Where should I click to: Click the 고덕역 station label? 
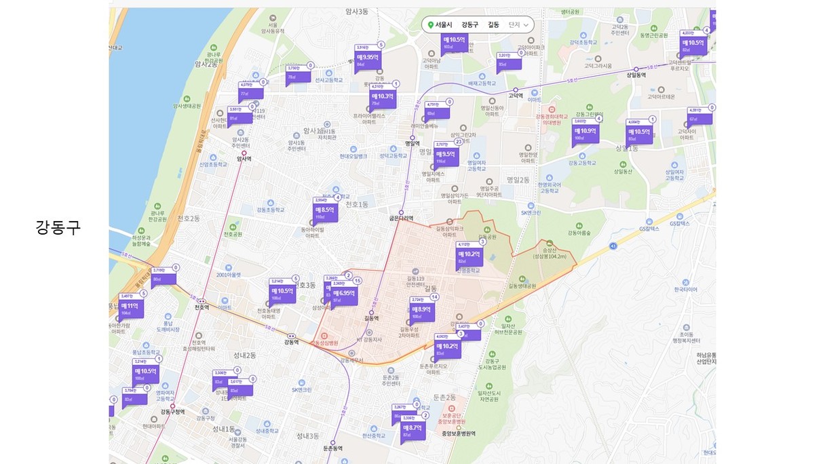coord(516,96)
